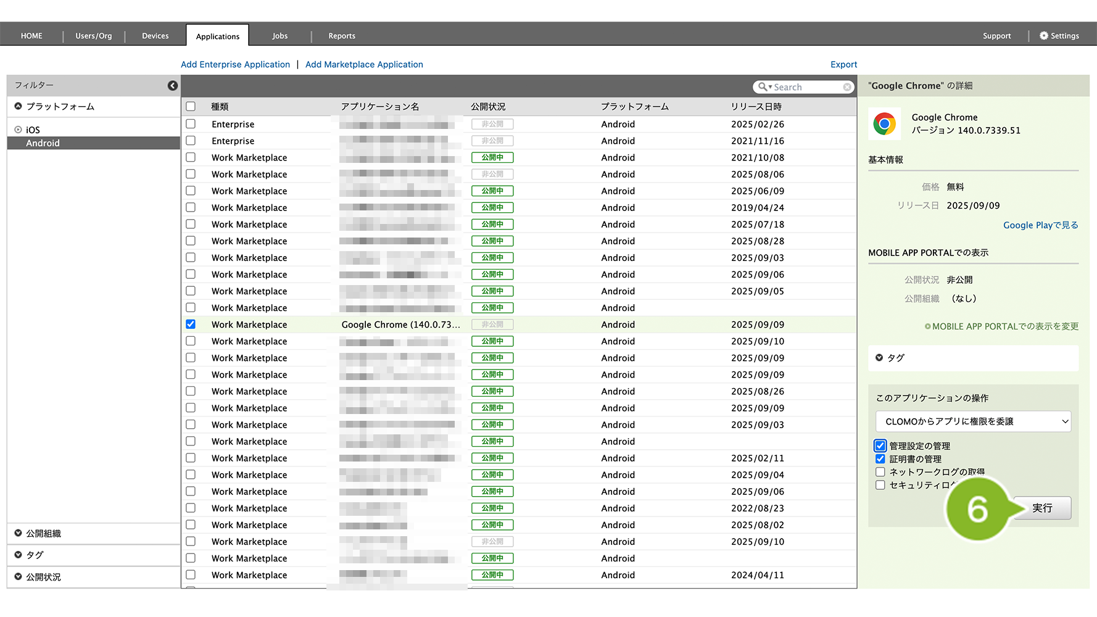Viewport: 1097px width, 617px height.
Task: Click the non-public status badge on Google Chrome row
Action: (492, 325)
